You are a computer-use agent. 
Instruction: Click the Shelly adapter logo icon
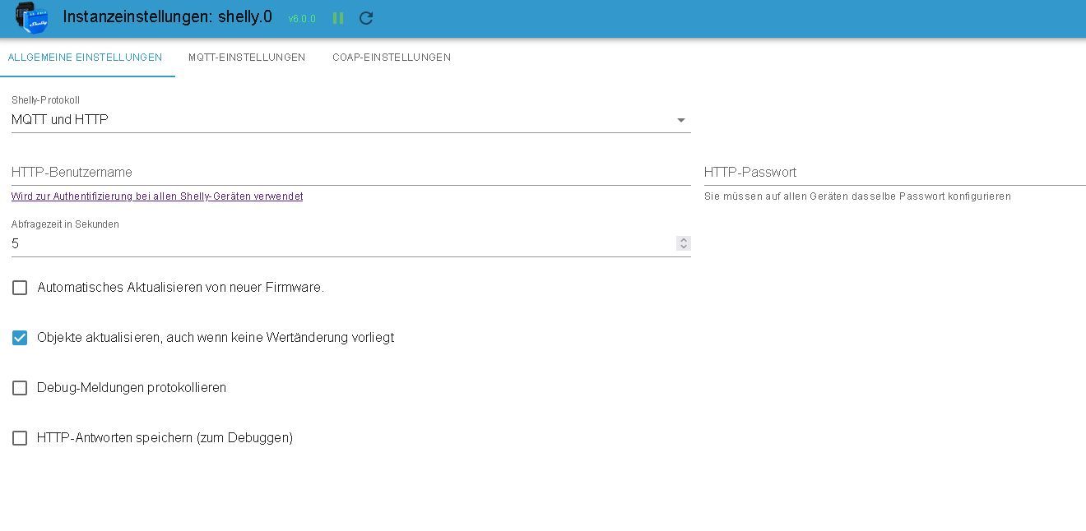click(32, 18)
